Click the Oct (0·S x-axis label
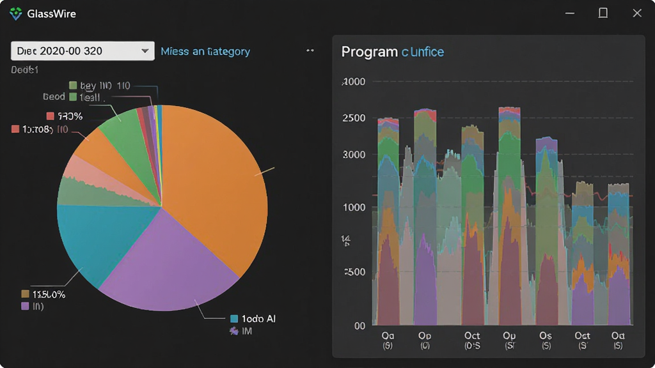Screen dimensions: 655x368 pos(472,341)
